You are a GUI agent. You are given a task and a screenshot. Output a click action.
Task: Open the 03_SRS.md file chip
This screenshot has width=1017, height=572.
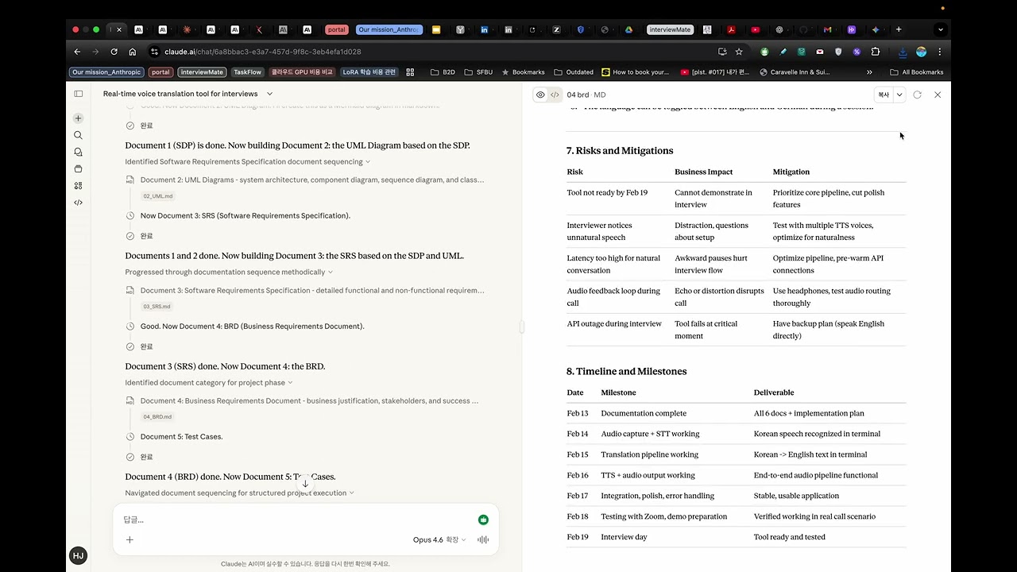tap(157, 306)
